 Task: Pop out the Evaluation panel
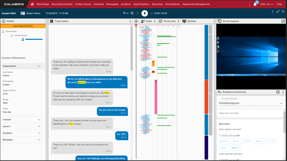point(278,92)
